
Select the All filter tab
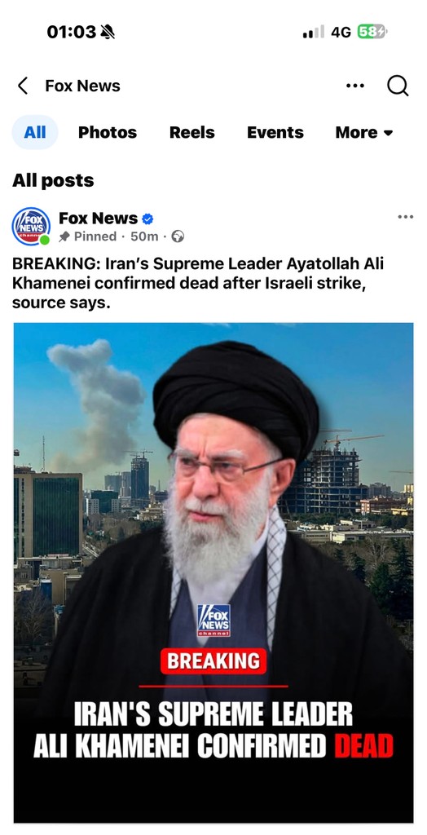[x=34, y=133]
